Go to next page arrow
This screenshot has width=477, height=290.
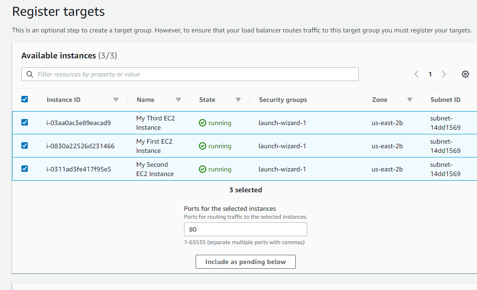coord(444,74)
